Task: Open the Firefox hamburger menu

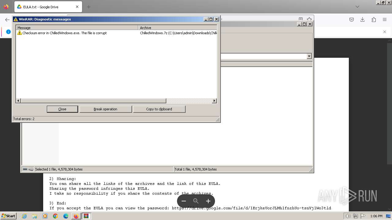Action: (x=385, y=20)
